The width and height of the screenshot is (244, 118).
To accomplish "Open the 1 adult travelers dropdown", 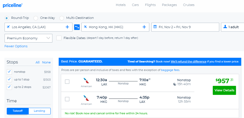I will (x=233, y=27).
